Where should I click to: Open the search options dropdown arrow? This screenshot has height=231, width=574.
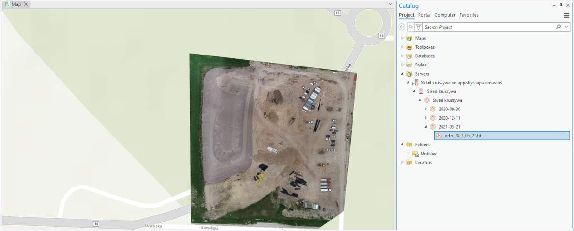coord(567,27)
